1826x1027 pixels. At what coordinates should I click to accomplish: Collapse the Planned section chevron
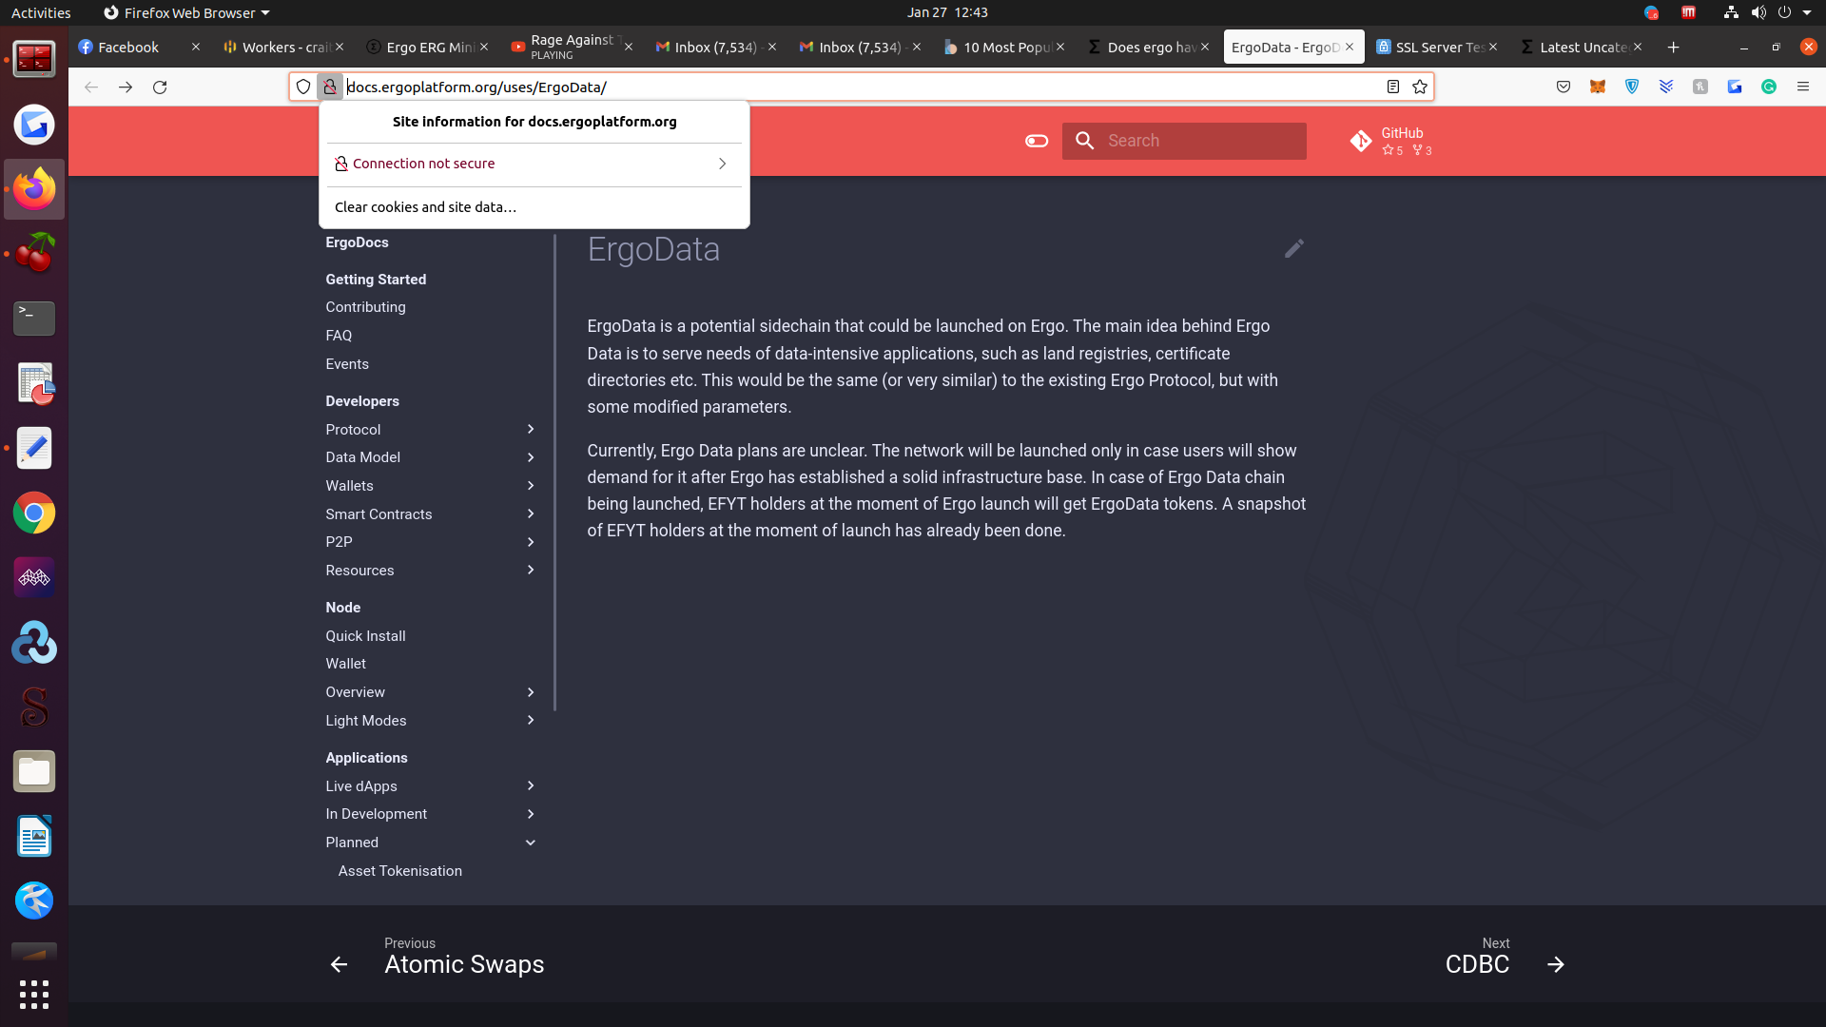pyautogui.click(x=531, y=843)
